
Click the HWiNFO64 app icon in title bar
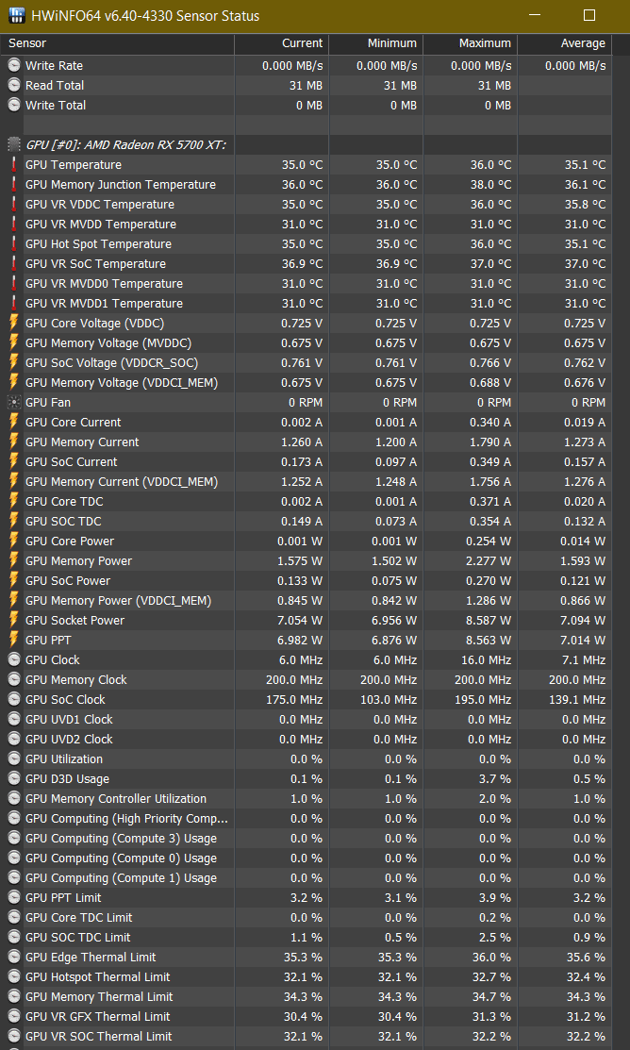click(x=16, y=15)
